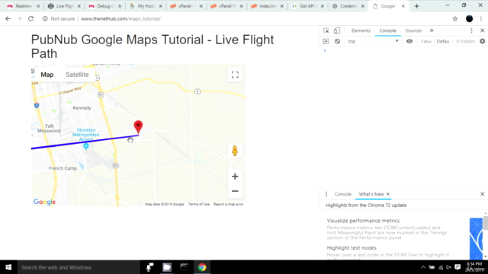Select the DevTools inspect element tool

click(x=326, y=30)
